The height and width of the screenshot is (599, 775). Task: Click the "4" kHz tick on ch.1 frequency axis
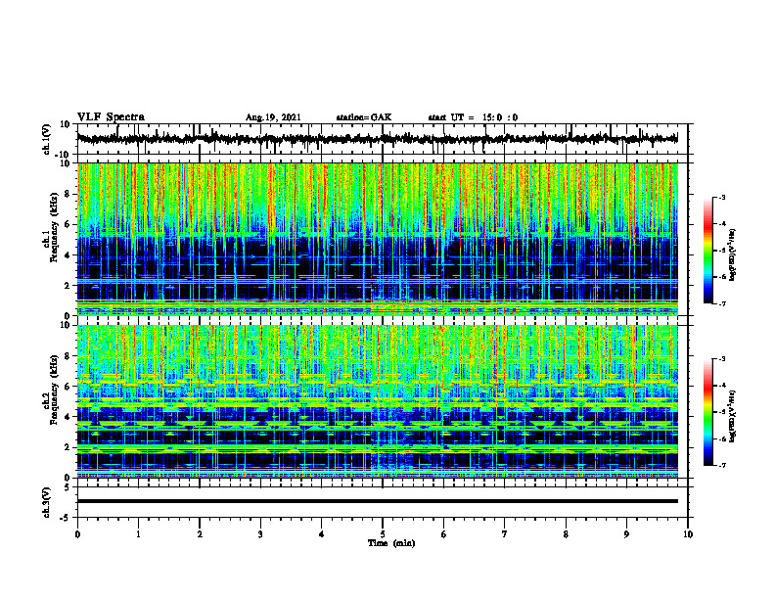point(68,255)
